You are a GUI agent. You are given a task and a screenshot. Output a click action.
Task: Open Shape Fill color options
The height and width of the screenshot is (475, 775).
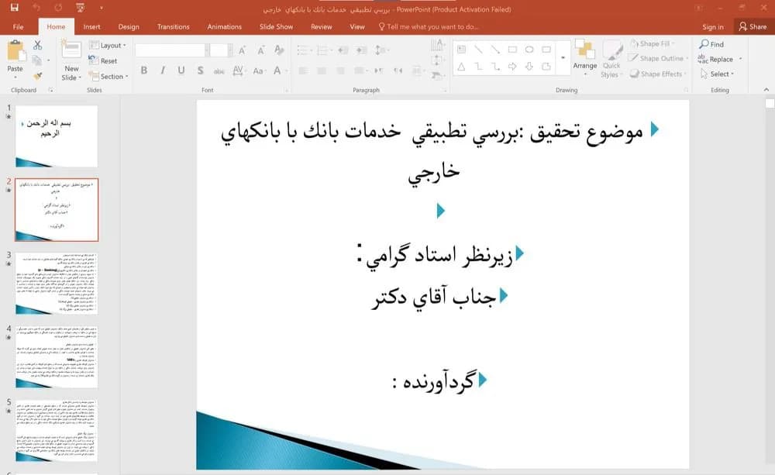coord(653,43)
